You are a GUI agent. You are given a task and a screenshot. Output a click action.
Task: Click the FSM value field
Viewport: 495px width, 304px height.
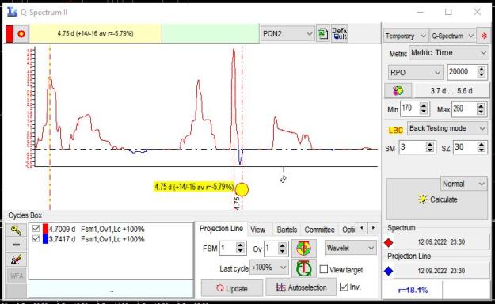pos(227,249)
